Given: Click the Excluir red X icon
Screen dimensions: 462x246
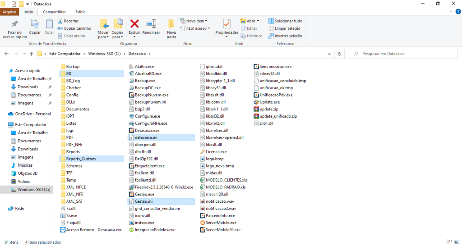Looking at the screenshot, I should click(134, 24).
